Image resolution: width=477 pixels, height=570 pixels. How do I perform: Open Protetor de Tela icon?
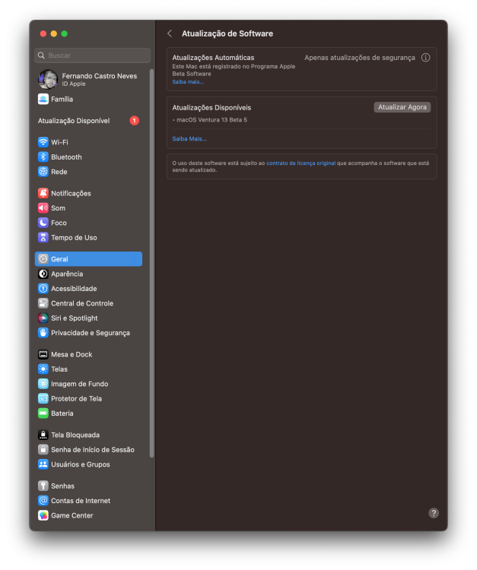(43, 398)
